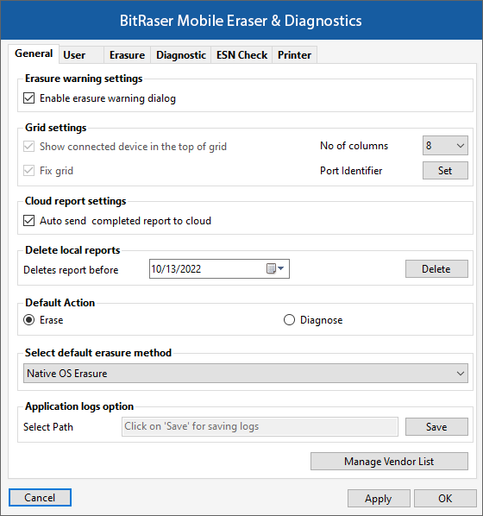Image resolution: width=483 pixels, height=516 pixels.
Task: Expand the No of columns dropdown
Action: (x=445, y=146)
